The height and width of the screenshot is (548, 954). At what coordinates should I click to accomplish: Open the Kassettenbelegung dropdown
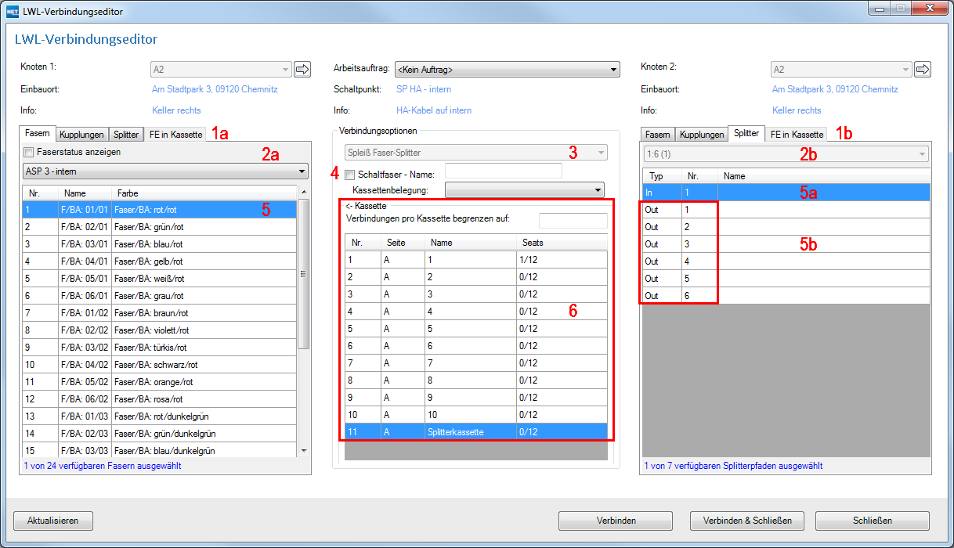525,189
